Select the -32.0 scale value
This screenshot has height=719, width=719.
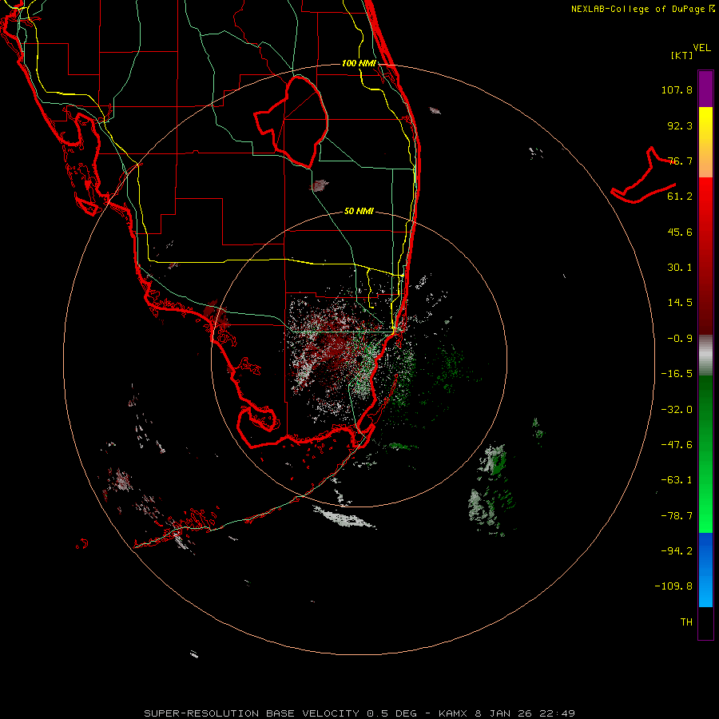(x=677, y=410)
